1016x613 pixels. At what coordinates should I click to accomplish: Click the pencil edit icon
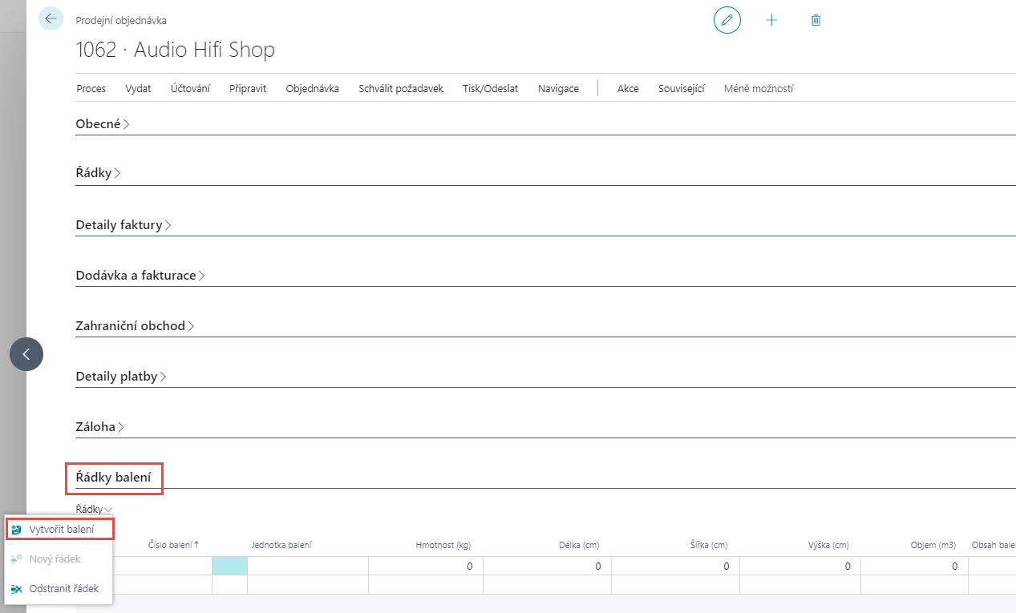click(727, 20)
